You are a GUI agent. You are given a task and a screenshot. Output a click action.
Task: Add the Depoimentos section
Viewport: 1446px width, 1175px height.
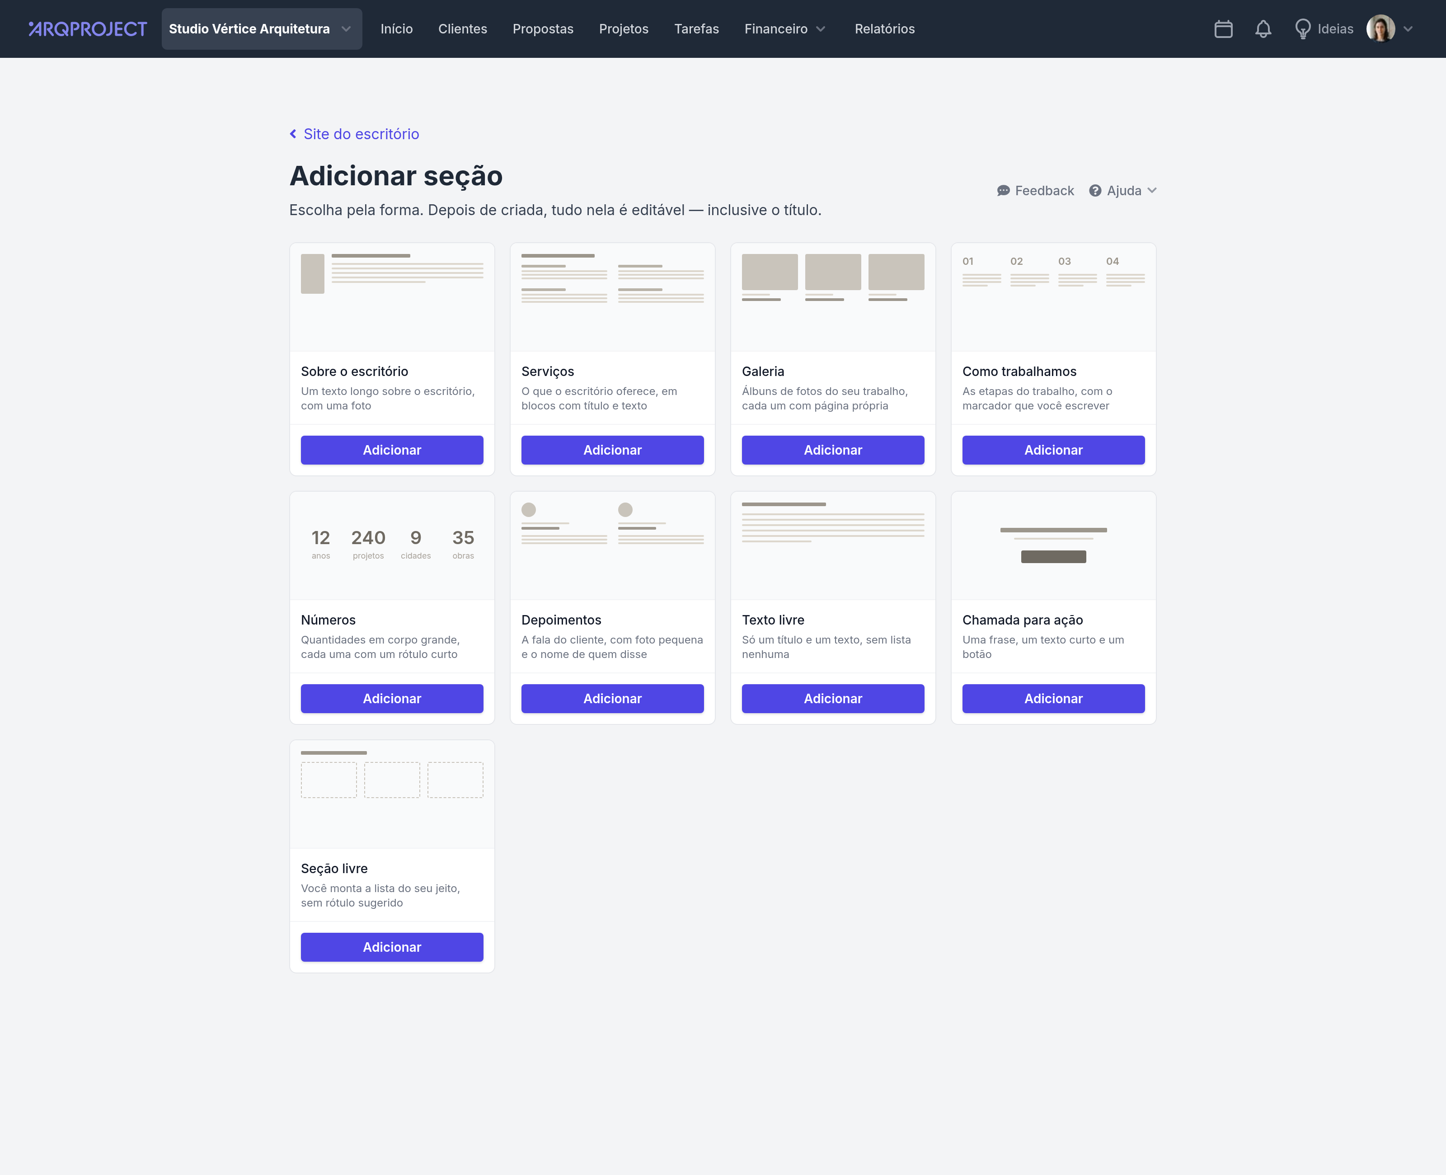pos(613,699)
